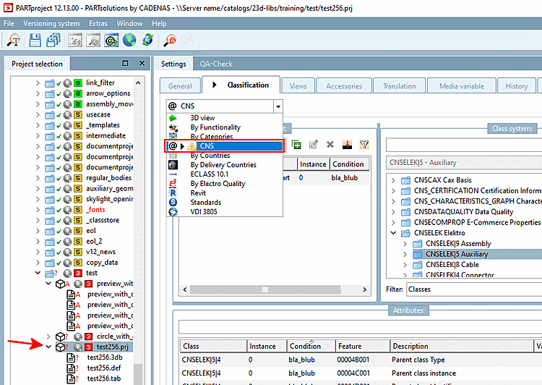This screenshot has width=542, height=385.
Task: Select CNSELEK|8 Cable class in tree
Action: 452,265
